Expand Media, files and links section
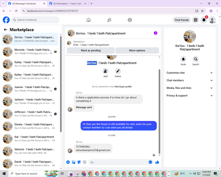The height and width of the screenshot is (177, 221). pos(190,88)
